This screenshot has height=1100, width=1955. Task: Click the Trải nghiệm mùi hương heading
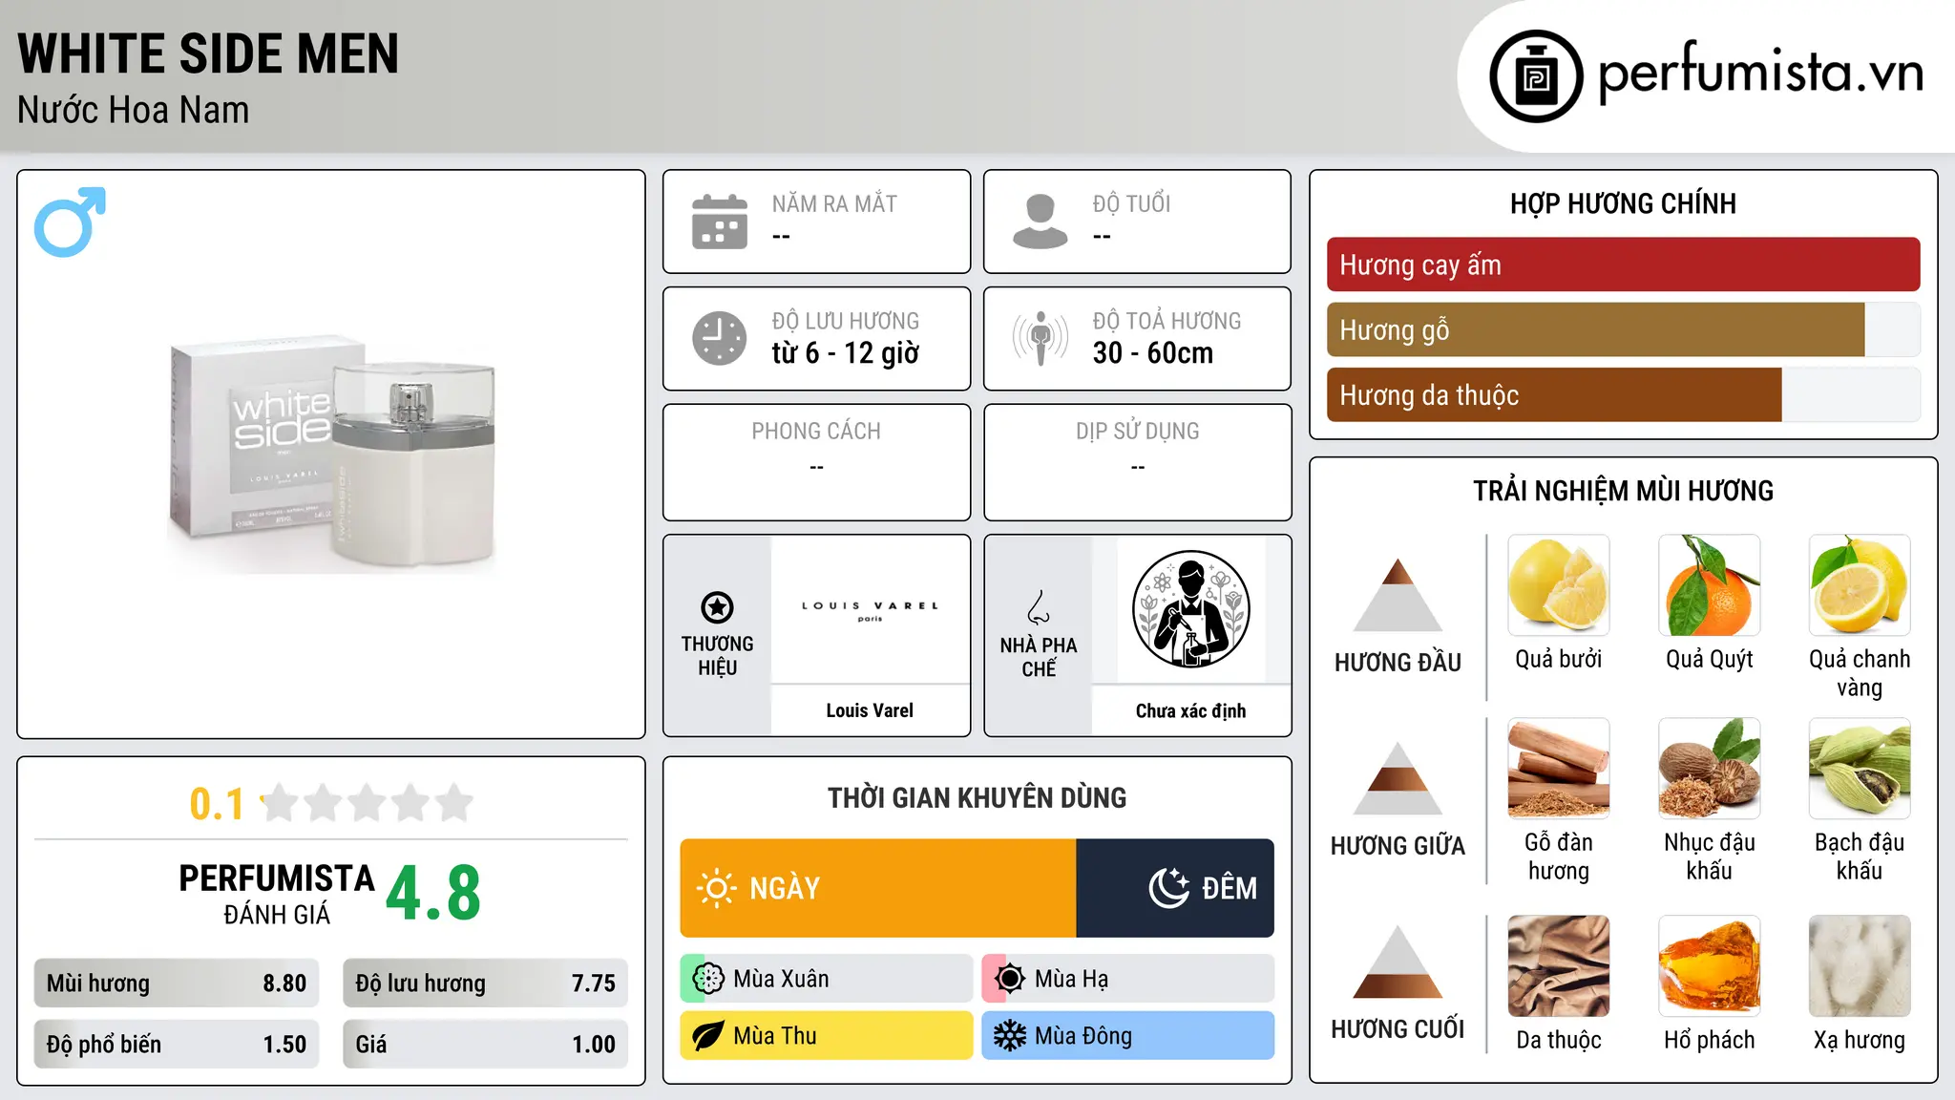[x=1623, y=491]
